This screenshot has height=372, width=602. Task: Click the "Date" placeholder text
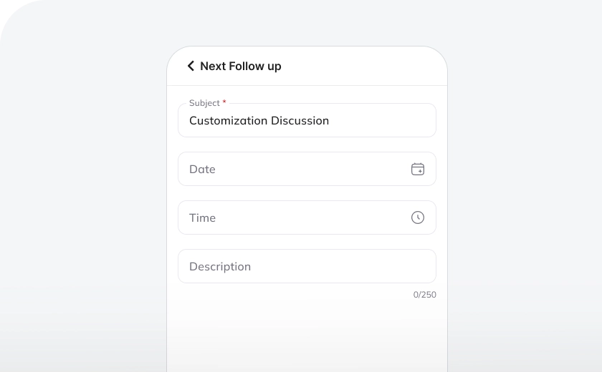[x=202, y=169]
